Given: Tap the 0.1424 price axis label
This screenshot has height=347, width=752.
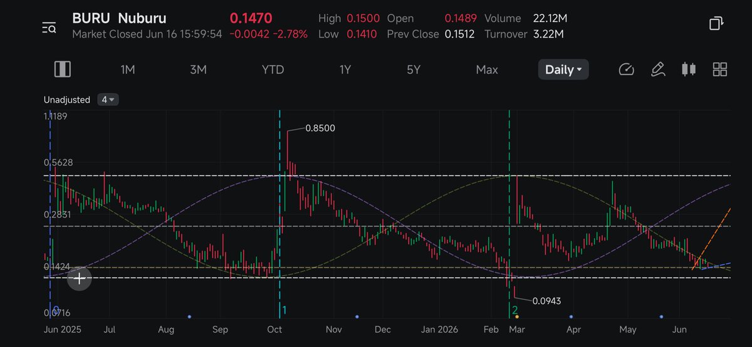Looking at the screenshot, I should point(56,266).
